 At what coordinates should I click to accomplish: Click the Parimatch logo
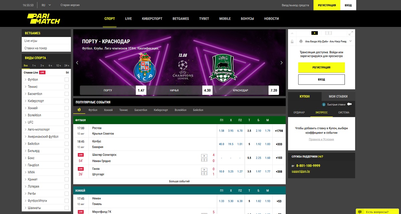43,19
